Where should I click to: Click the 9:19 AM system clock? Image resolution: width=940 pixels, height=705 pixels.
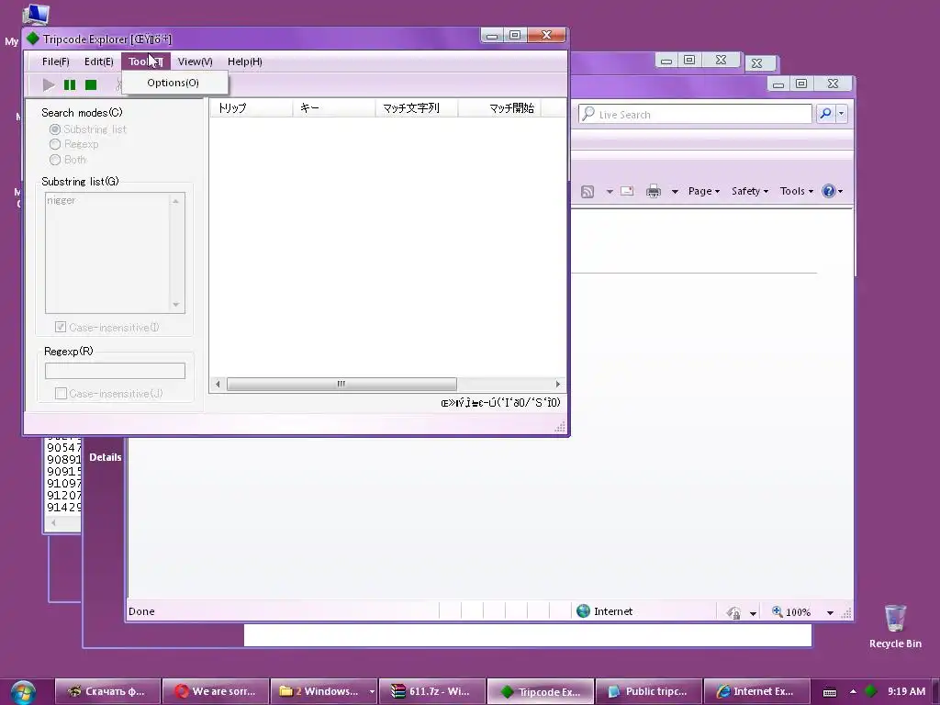pos(906,691)
